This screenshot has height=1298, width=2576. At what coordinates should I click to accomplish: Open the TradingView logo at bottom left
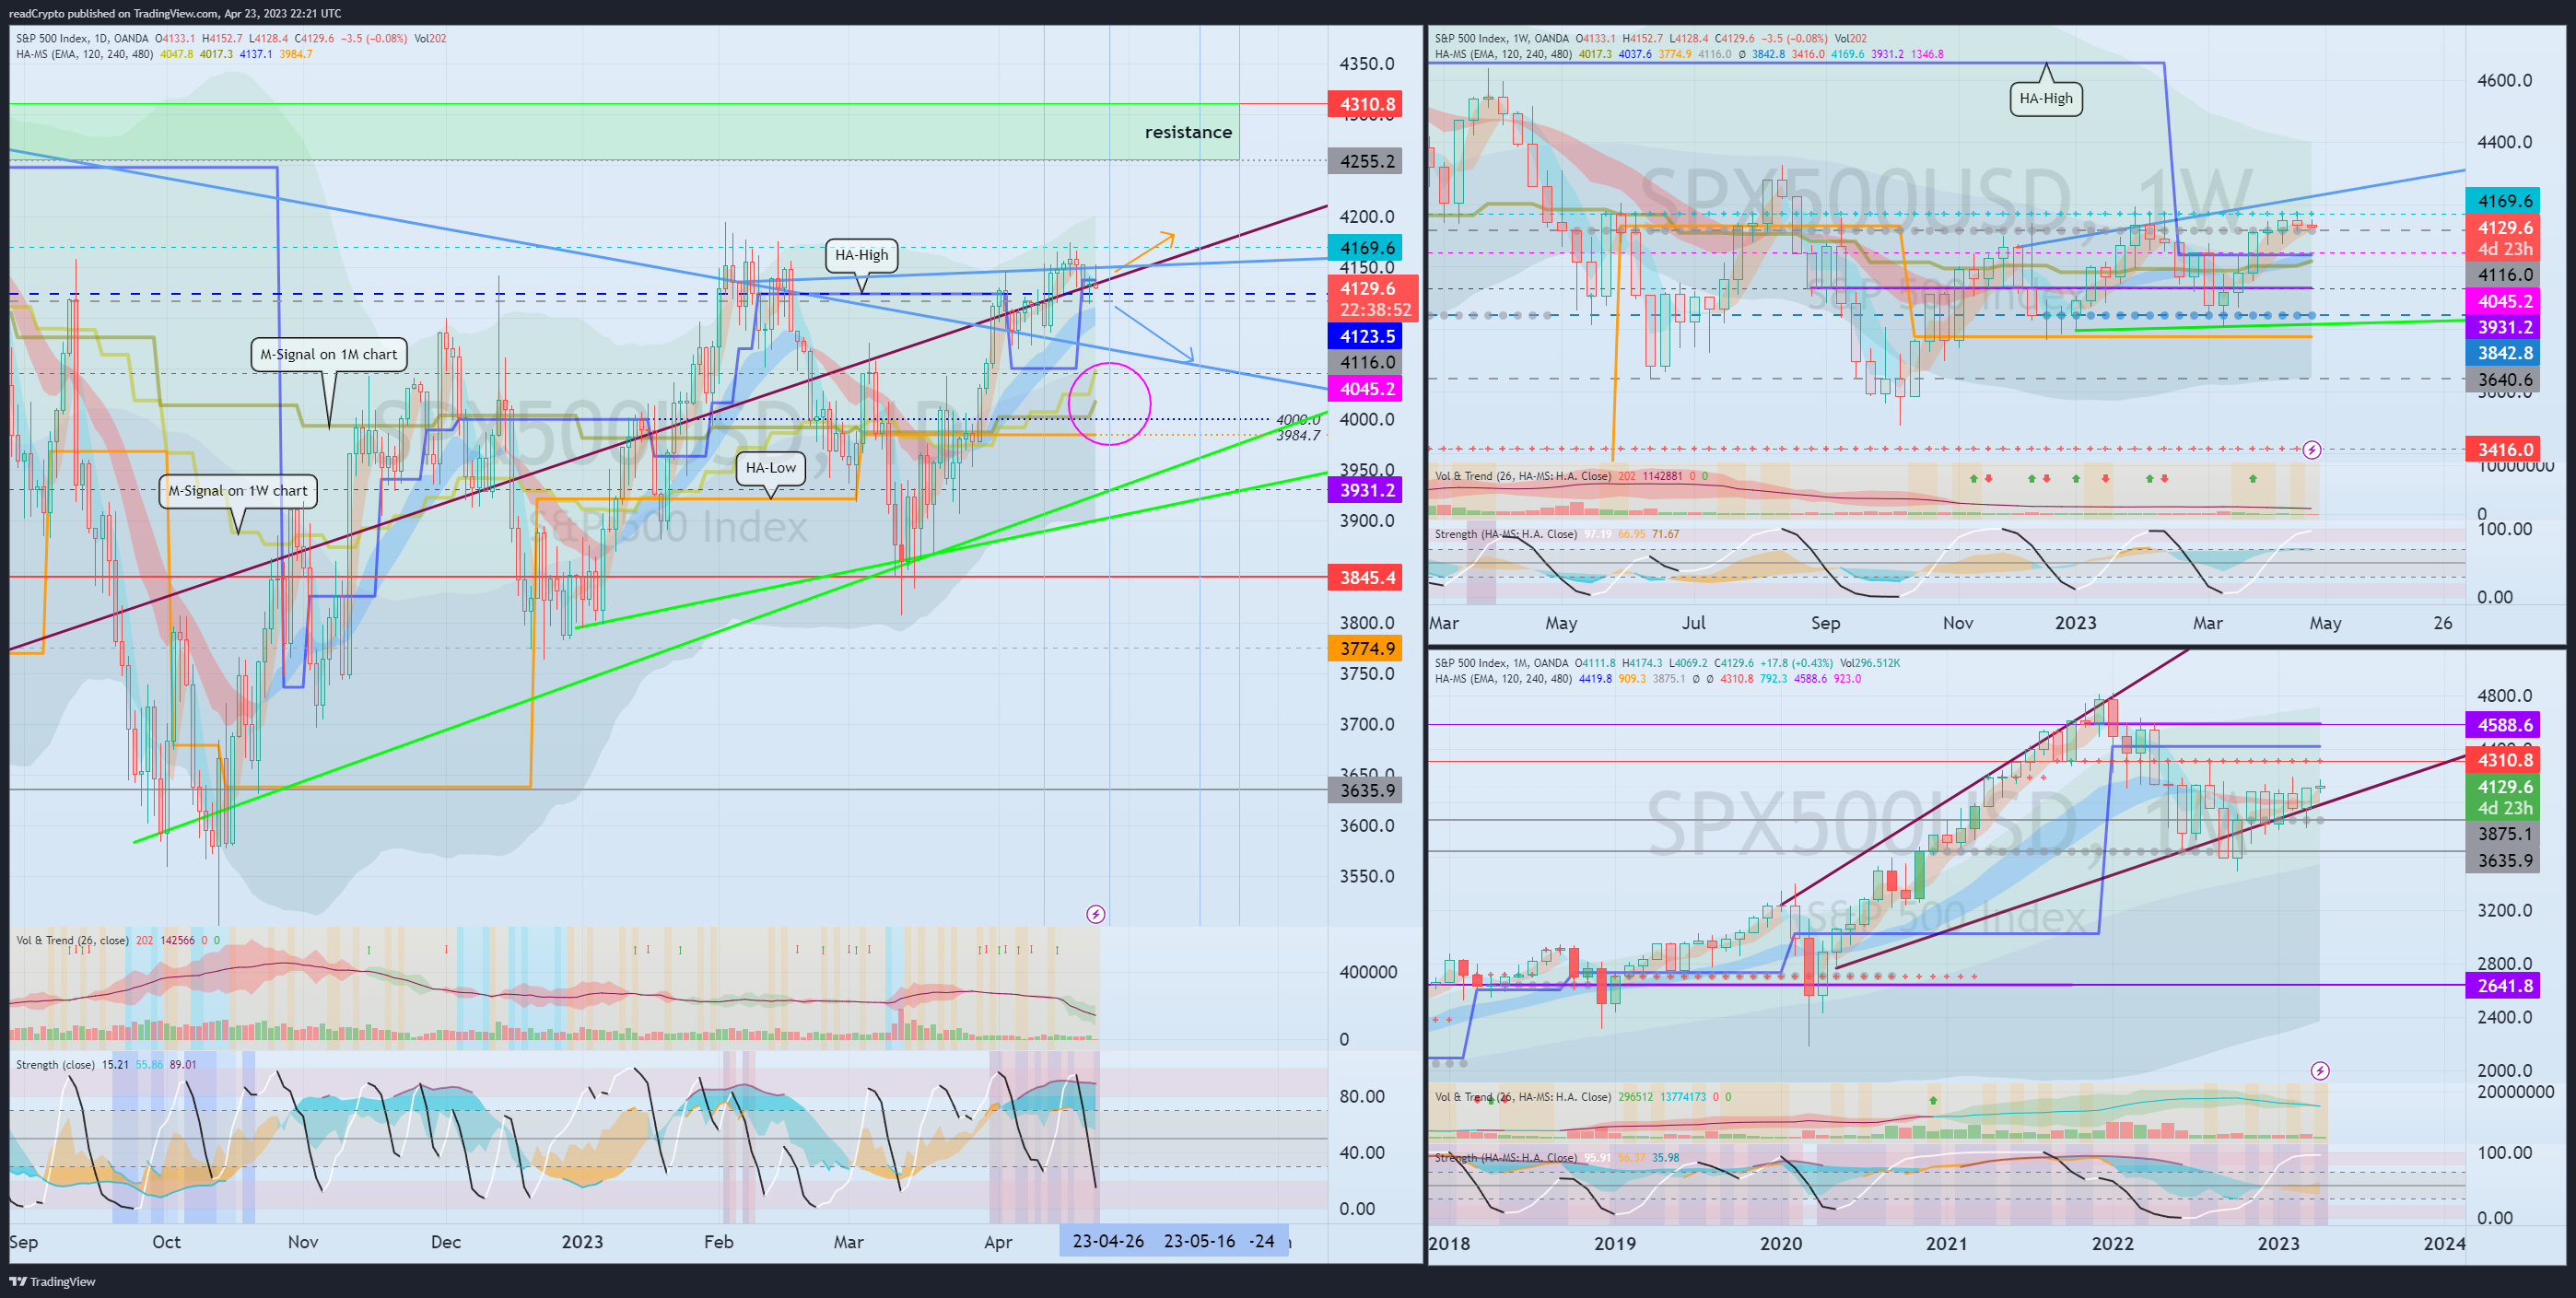tap(52, 1281)
